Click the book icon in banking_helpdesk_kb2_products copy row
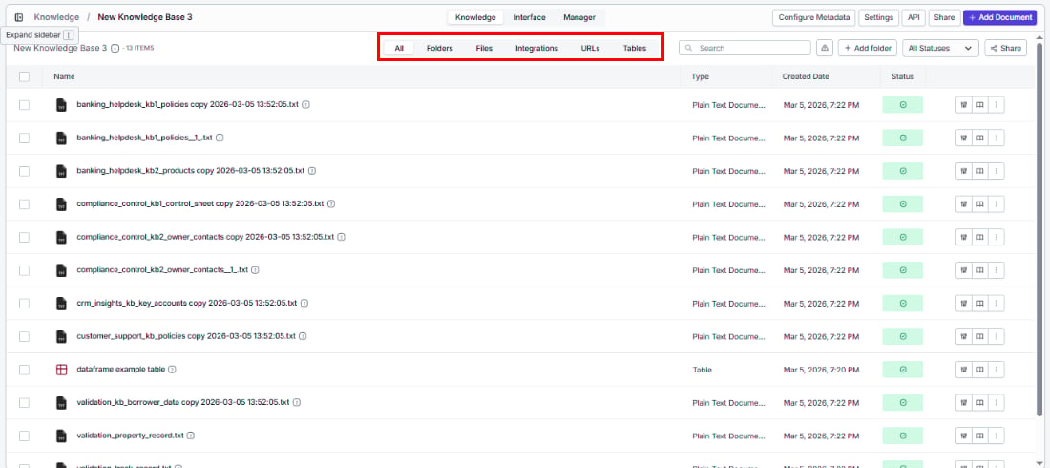The image size is (1050, 468). coord(979,171)
